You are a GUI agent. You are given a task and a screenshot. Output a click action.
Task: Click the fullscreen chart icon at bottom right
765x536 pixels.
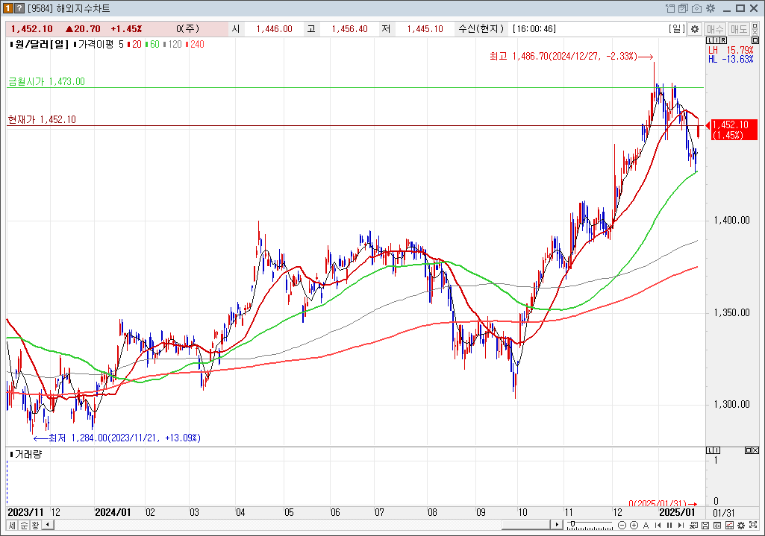(x=753, y=525)
